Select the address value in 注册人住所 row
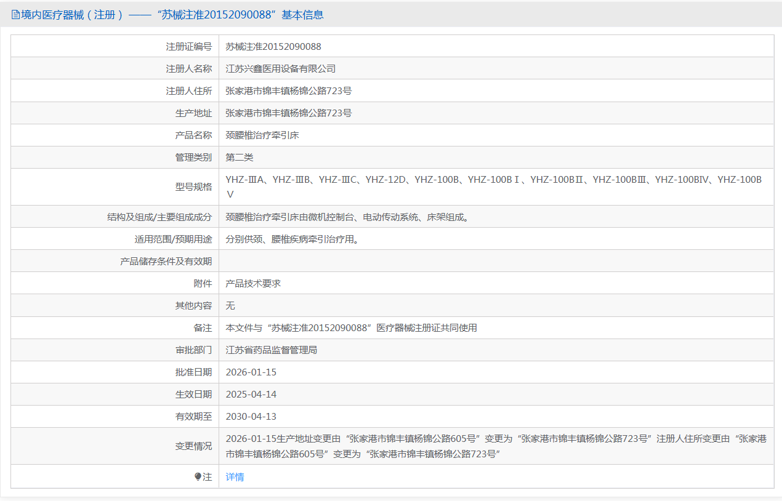Viewport: 782px width, 501px height. point(289,90)
